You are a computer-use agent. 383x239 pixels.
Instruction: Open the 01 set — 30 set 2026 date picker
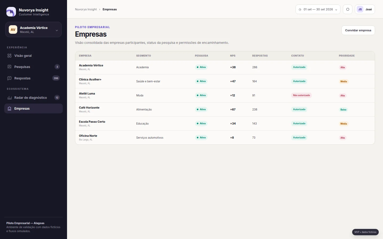coord(318,9)
